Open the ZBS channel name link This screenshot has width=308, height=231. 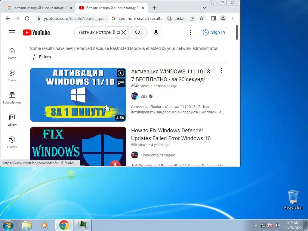(x=144, y=97)
